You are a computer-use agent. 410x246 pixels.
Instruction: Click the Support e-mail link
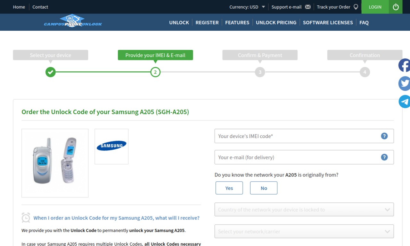click(286, 7)
